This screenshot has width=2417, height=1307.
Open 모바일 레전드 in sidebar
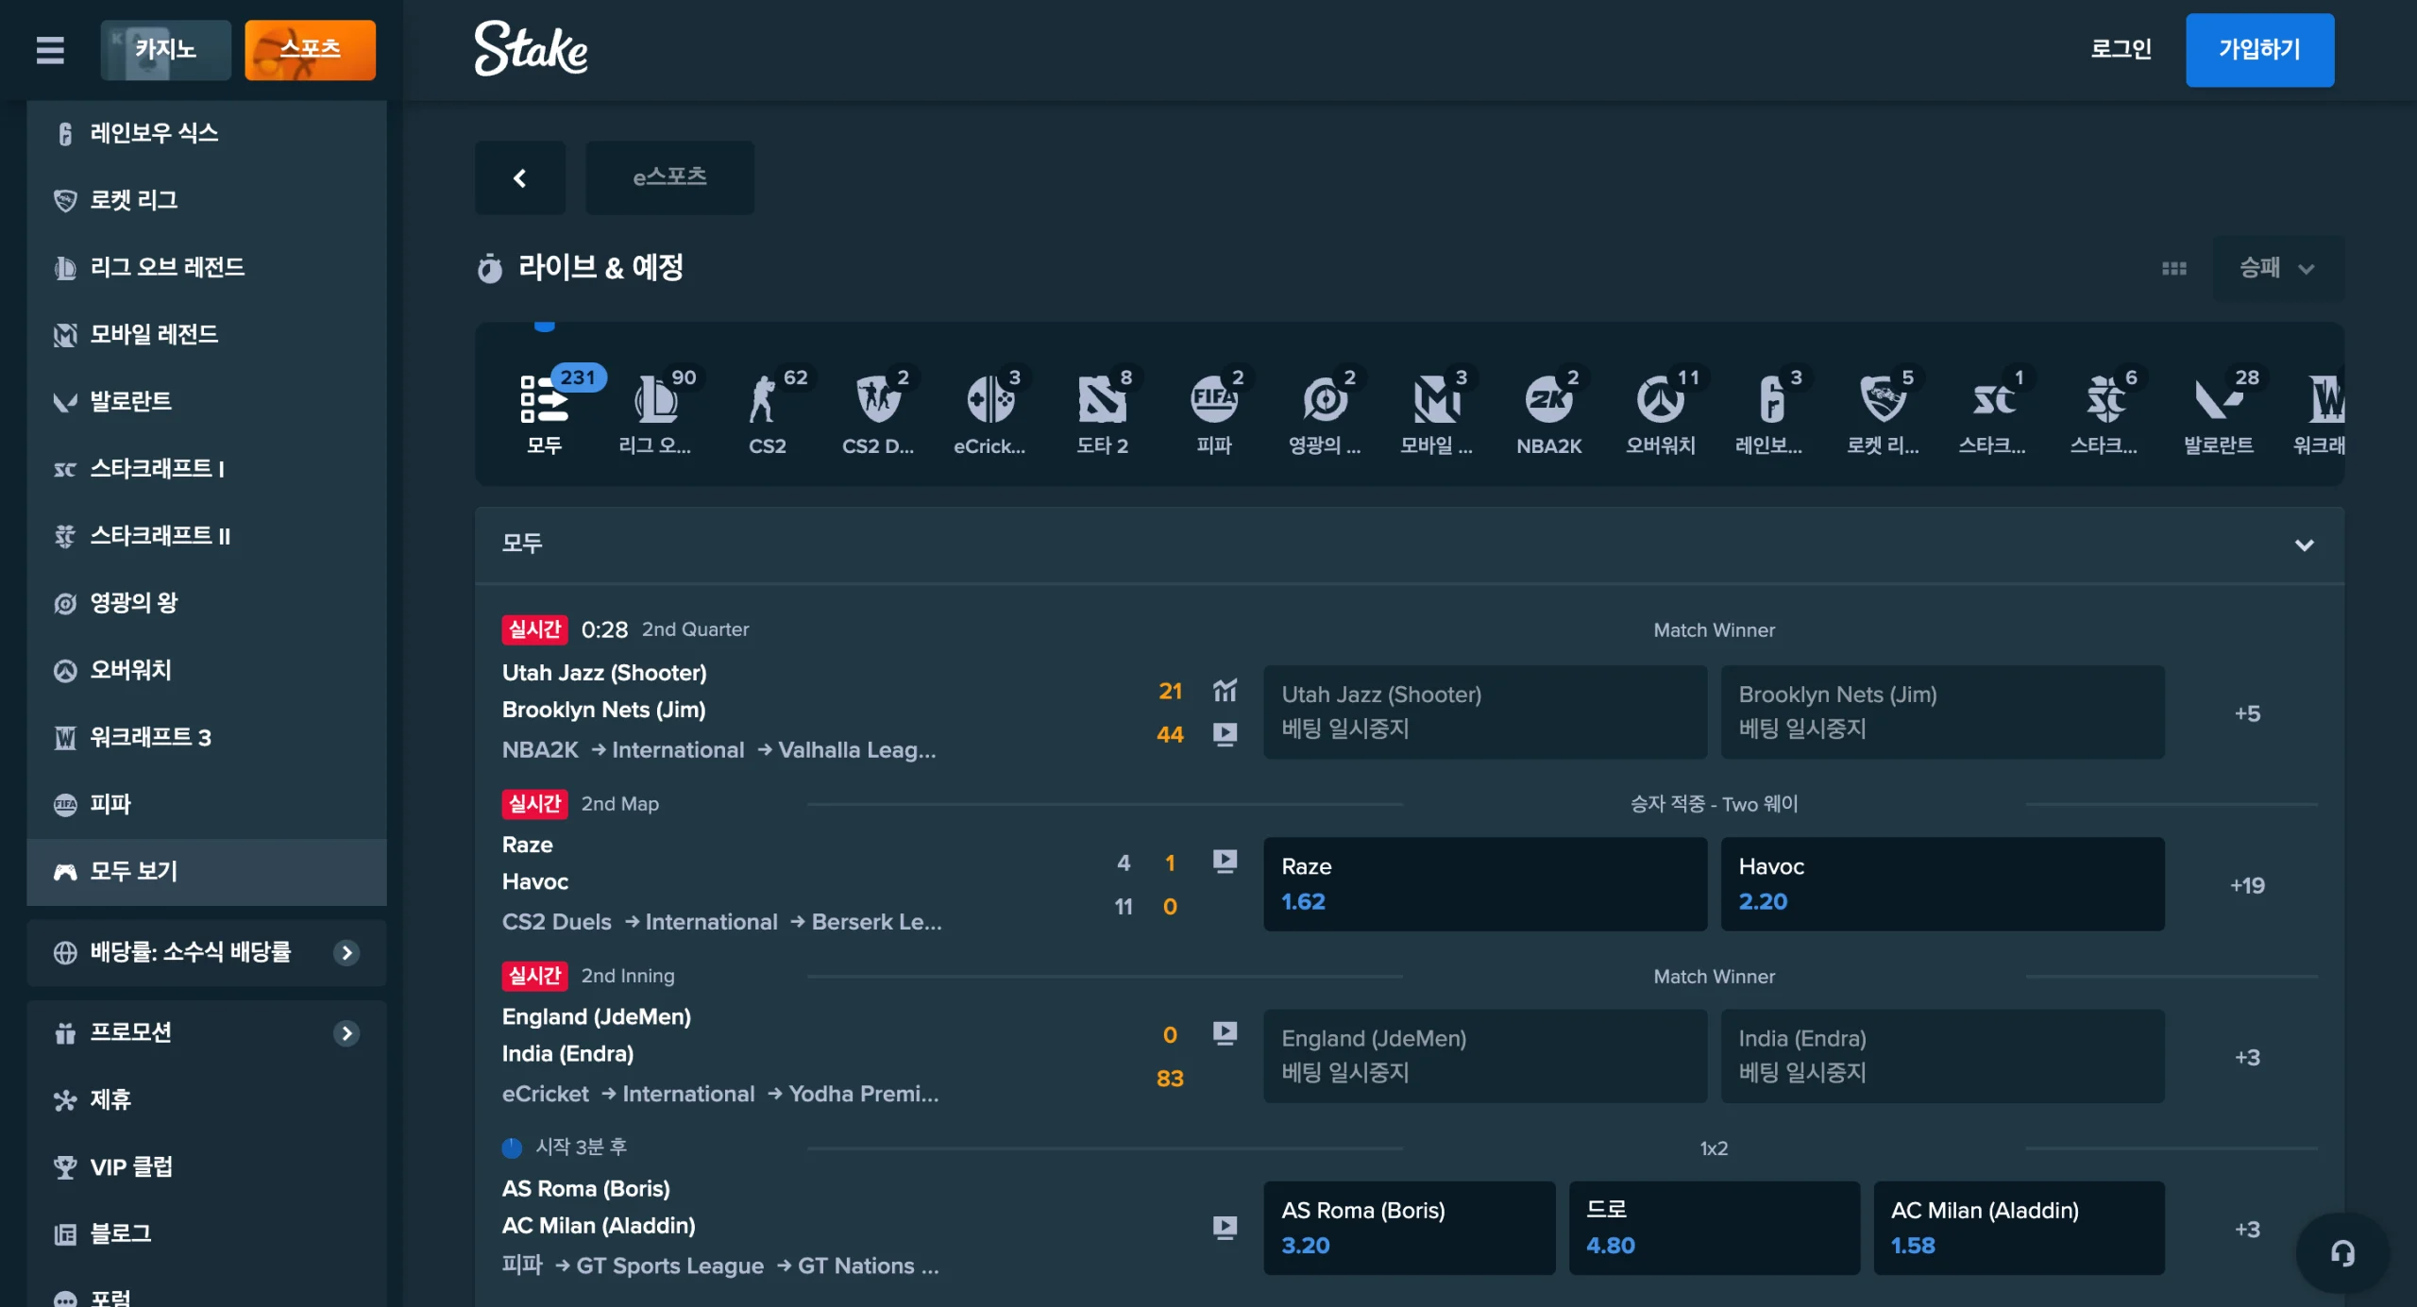[207, 334]
